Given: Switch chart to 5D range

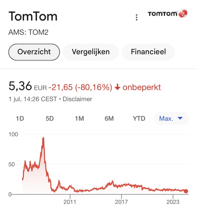Looking at the screenshot, I should (x=50, y=118).
